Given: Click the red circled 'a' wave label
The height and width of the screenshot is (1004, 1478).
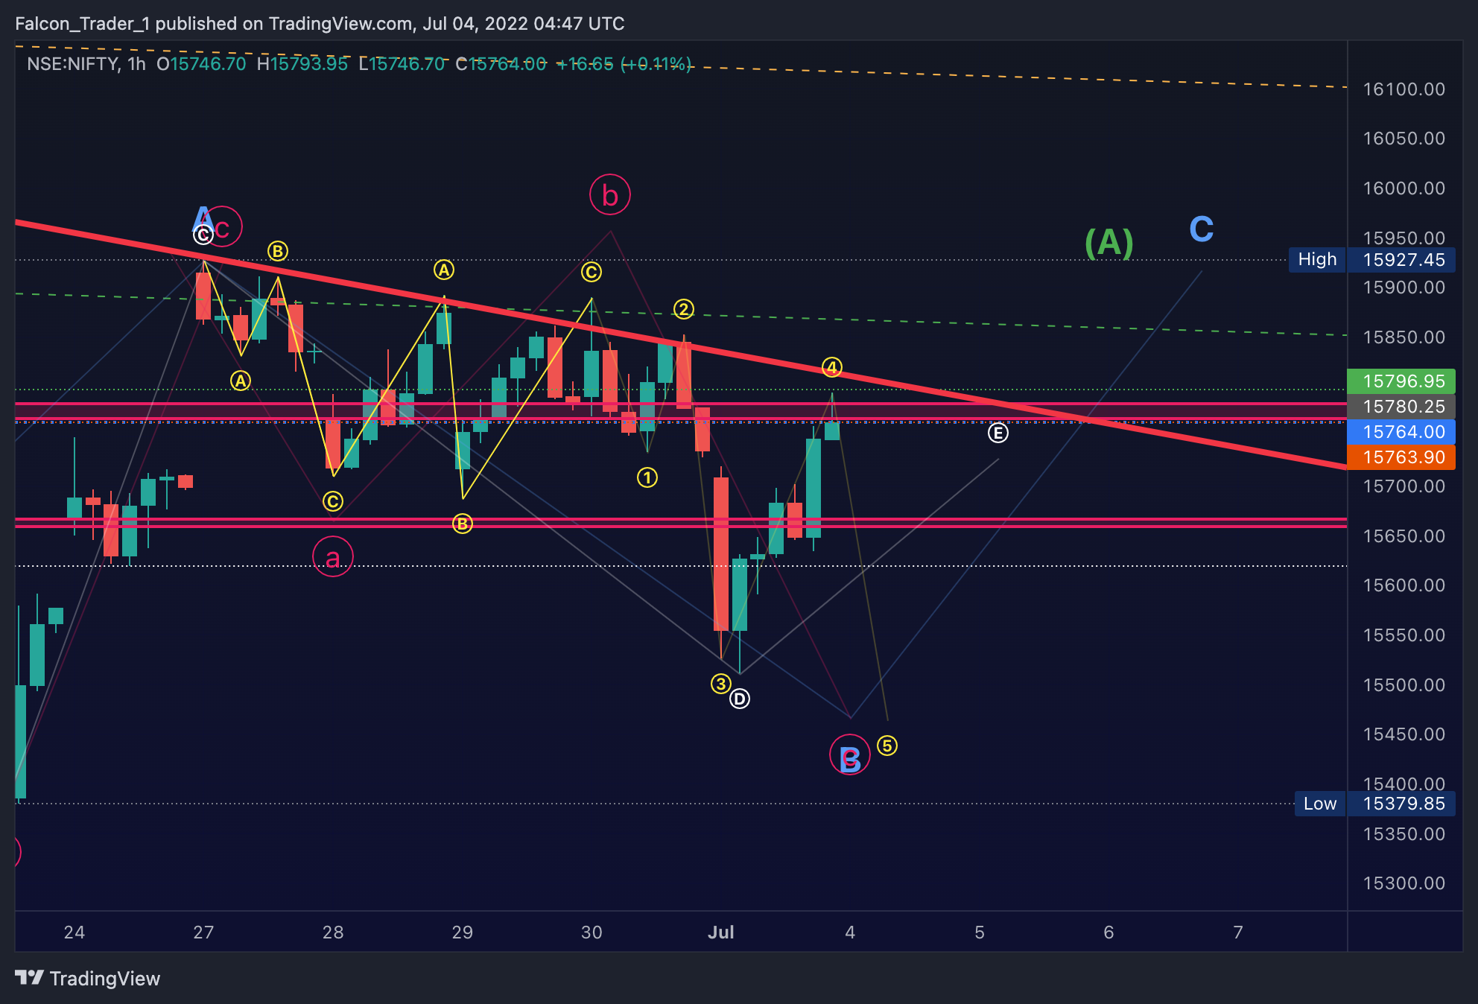Looking at the screenshot, I should pos(333,557).
